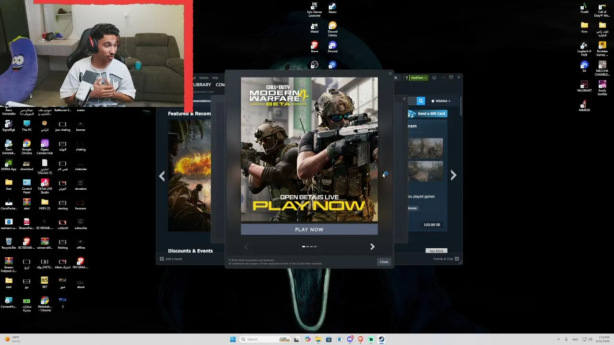
Task: Dismiss the popup with the top X
Action: point(390,74)
